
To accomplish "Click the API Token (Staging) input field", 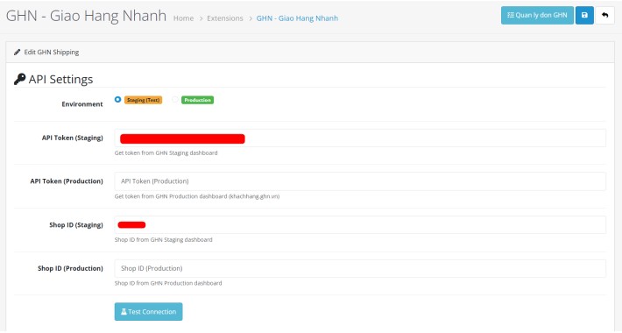I will (360, 138).
